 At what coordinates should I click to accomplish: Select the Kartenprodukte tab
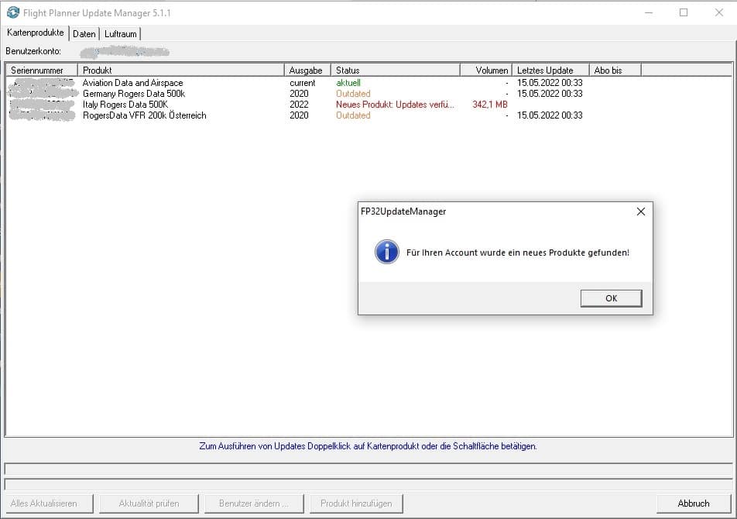pos(36,33)
